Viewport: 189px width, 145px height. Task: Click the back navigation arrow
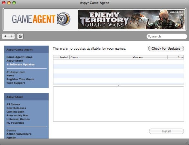point(5,36)
